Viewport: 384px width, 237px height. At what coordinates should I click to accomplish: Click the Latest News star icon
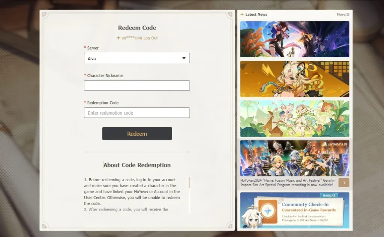point(242,15)
